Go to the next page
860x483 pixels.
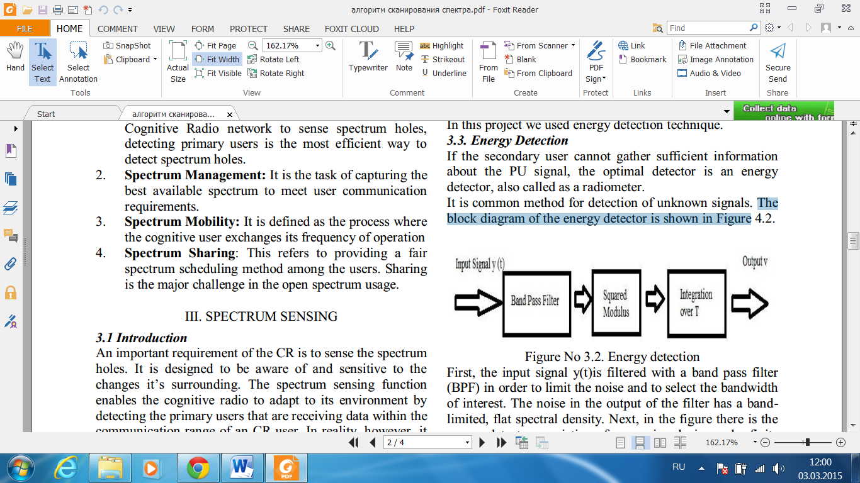482,443
